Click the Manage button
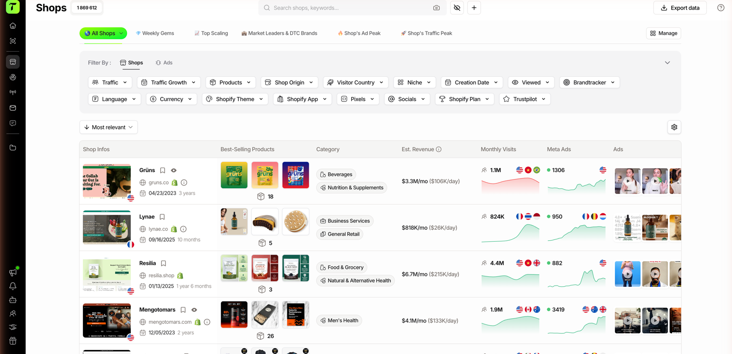Image resolution: width=732 pixels, height=354 pixels. [x=663, y=33]
